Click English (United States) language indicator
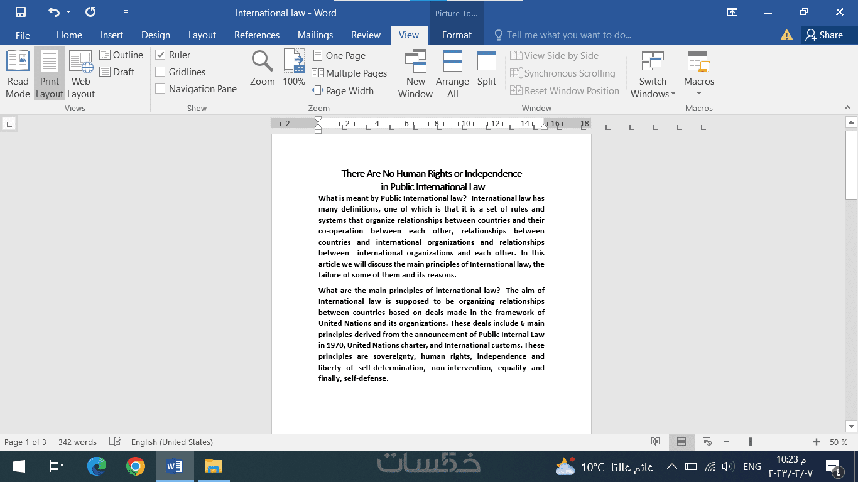Image resolution: width=858 pixels, height=482 pixels. [172, 442]
